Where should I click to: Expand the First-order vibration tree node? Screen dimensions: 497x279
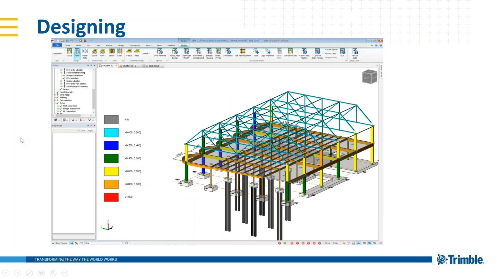(x=61, y=70)
